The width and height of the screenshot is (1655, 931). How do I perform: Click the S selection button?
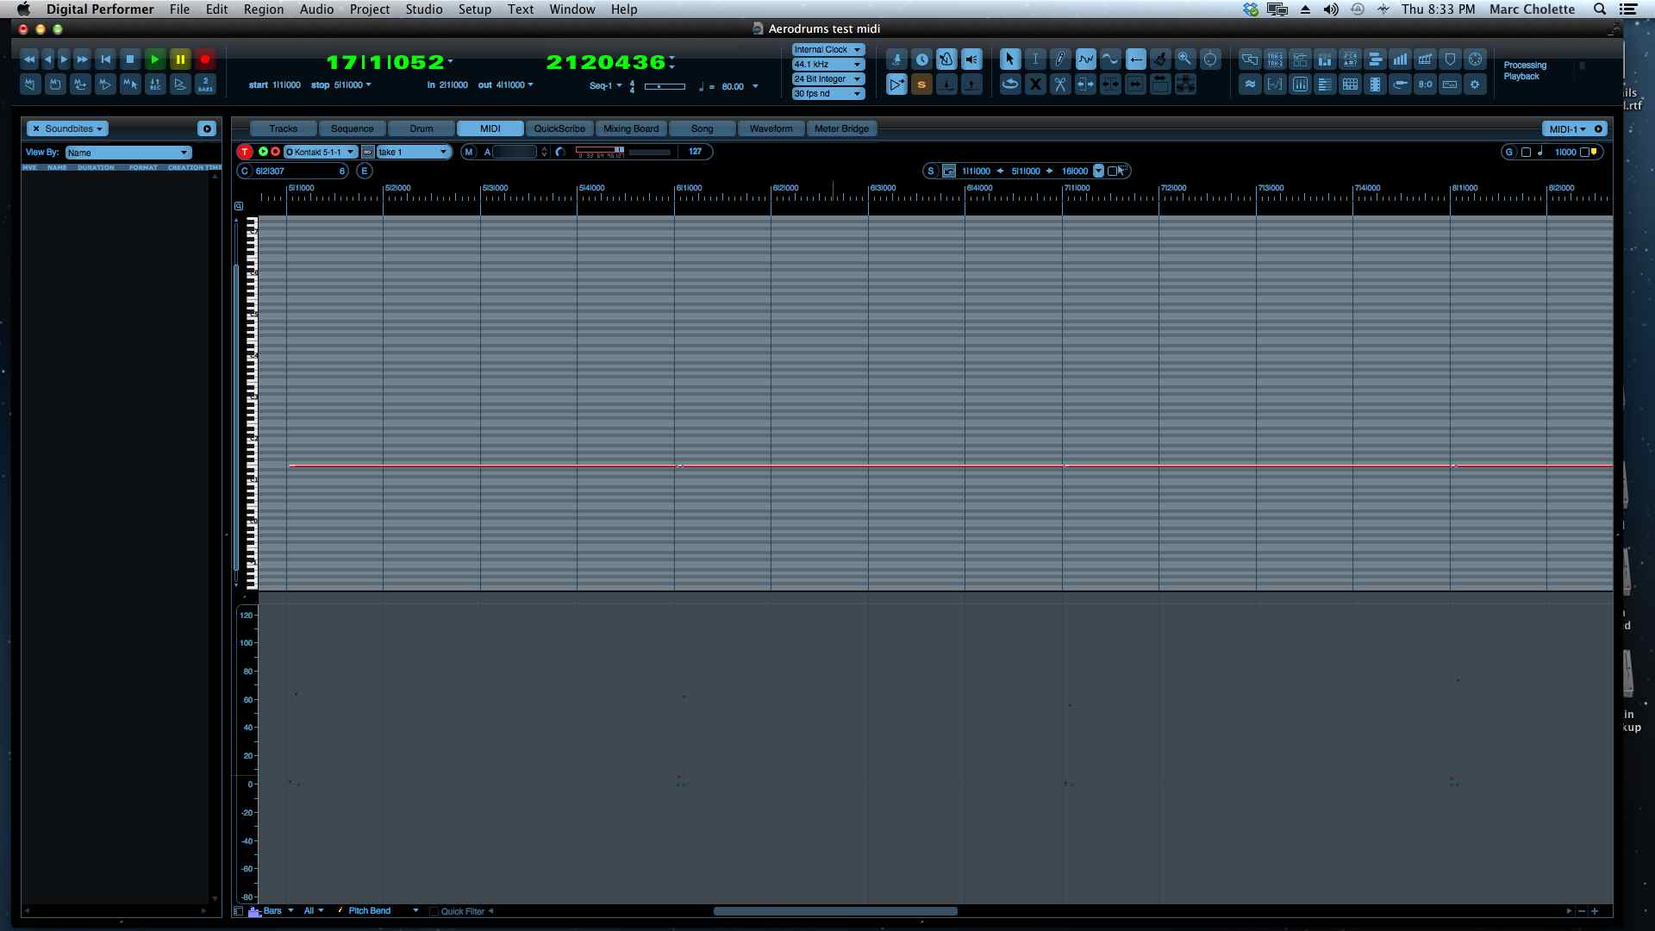pyautogui.click(x=931, y=172)
